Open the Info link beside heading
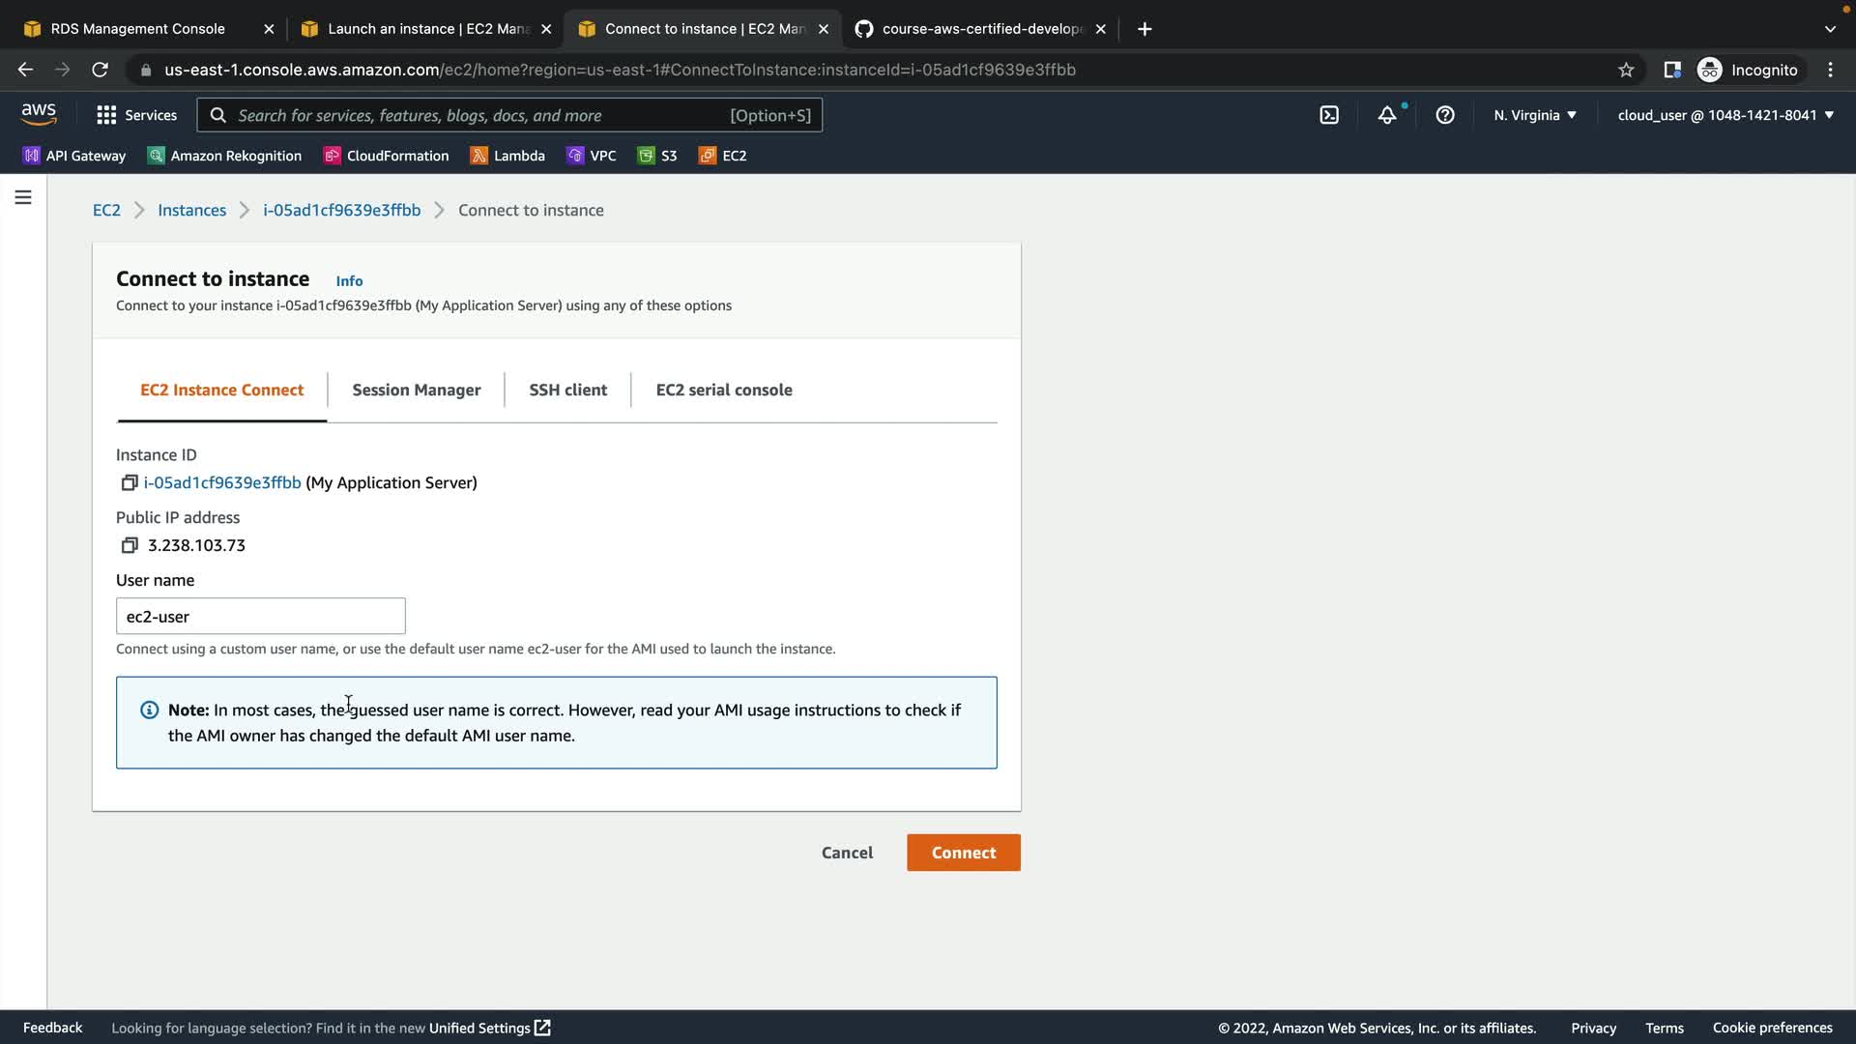1856x1044 pixels. pos(349,280)
